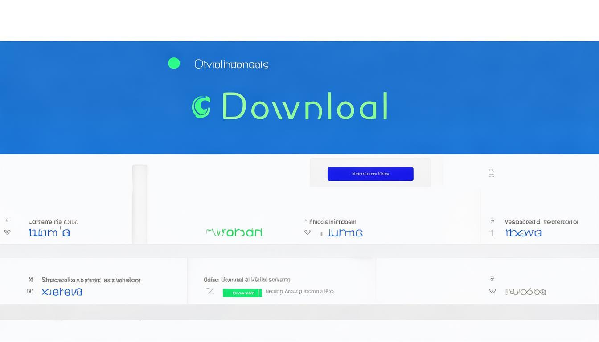599x342 pixels.
Task: Select the 'Divrolindoneals' header item
Action: [x=231, y=65]
